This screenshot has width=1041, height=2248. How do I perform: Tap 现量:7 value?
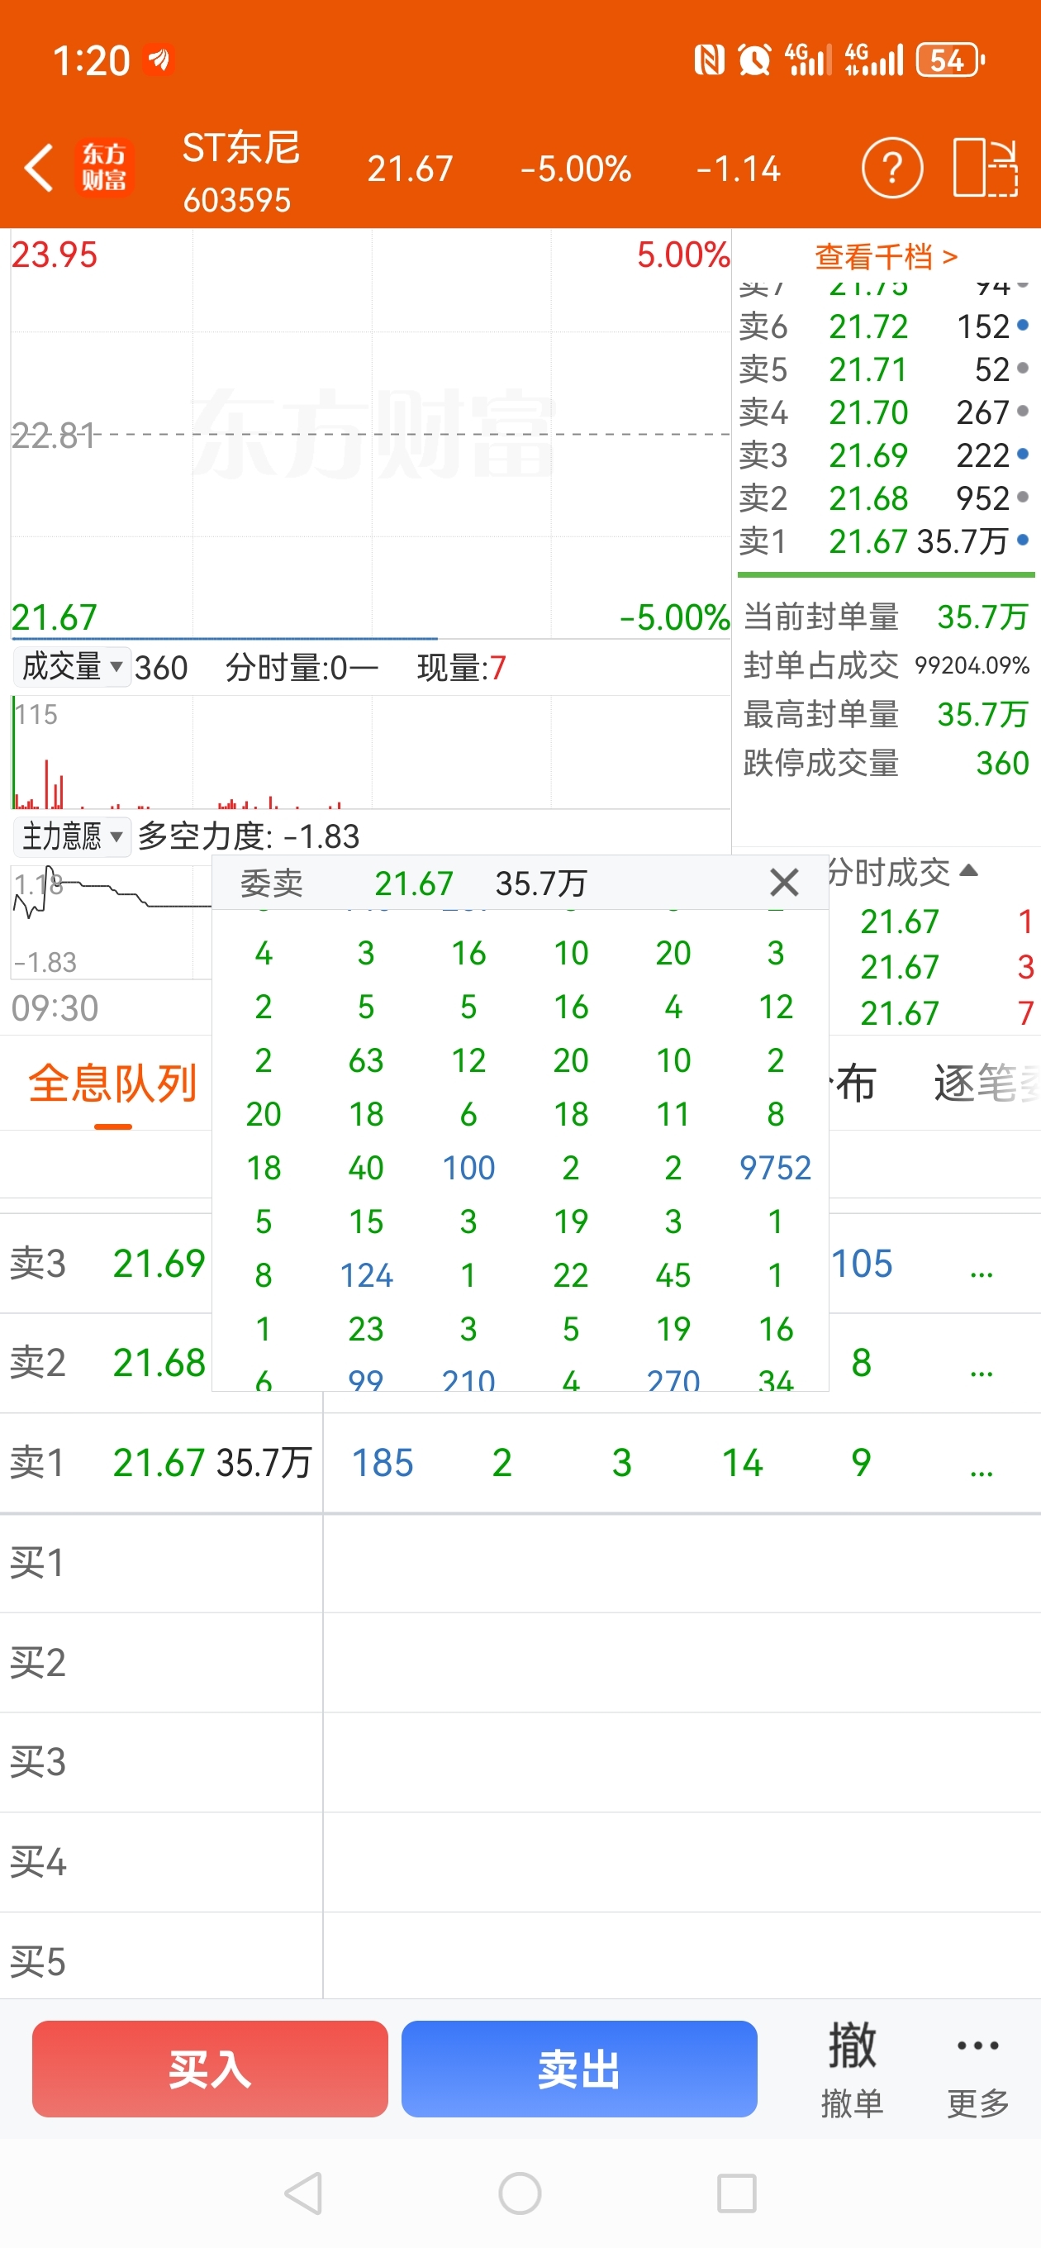point(461,668)
